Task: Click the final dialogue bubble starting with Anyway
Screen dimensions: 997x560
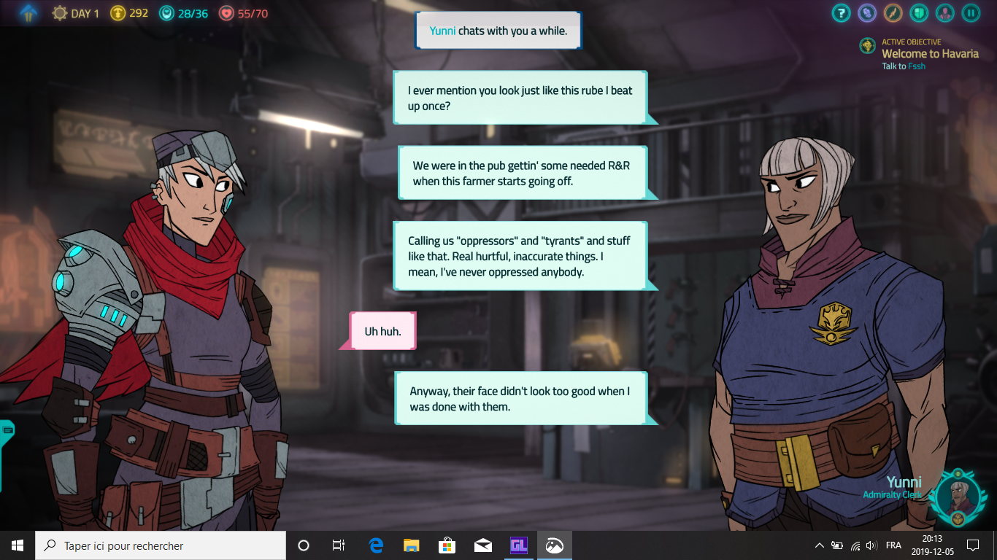Action: click(521, 398)
